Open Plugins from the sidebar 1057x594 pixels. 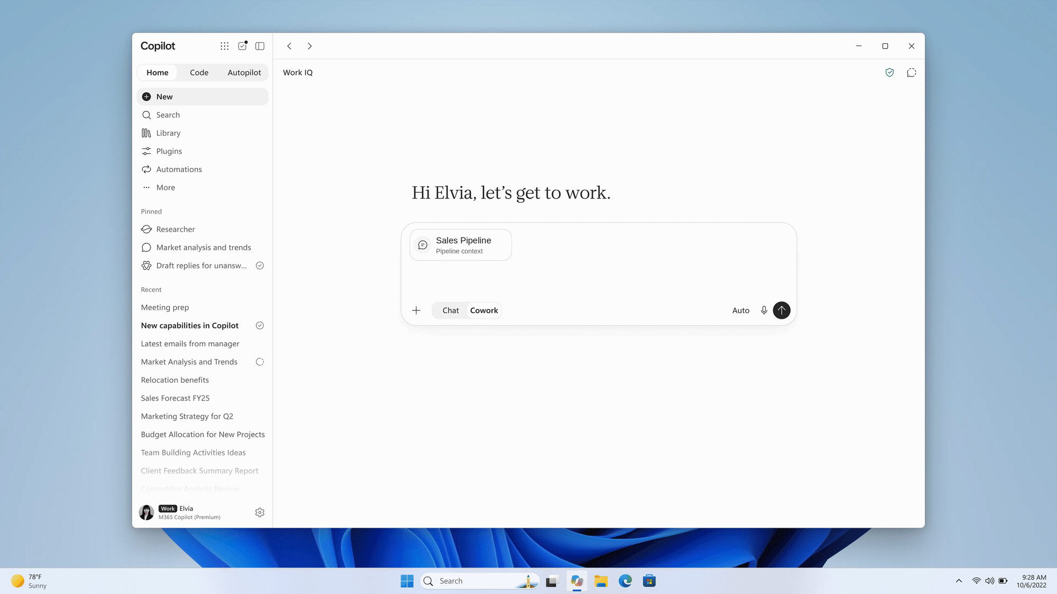pyautogui.click(x=203, y=151)
